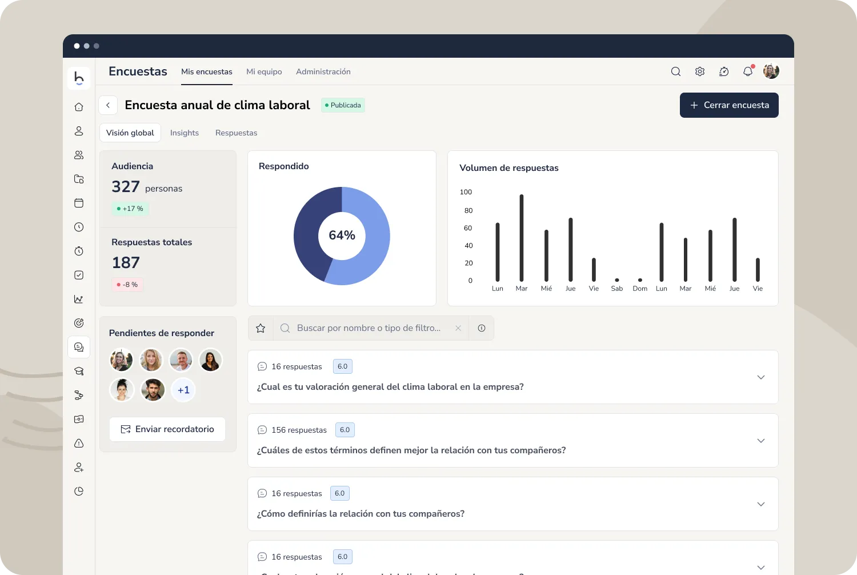Open settings gear in top bar
The height and width of the screenshot is (575, 857).
tap(700, 71)
